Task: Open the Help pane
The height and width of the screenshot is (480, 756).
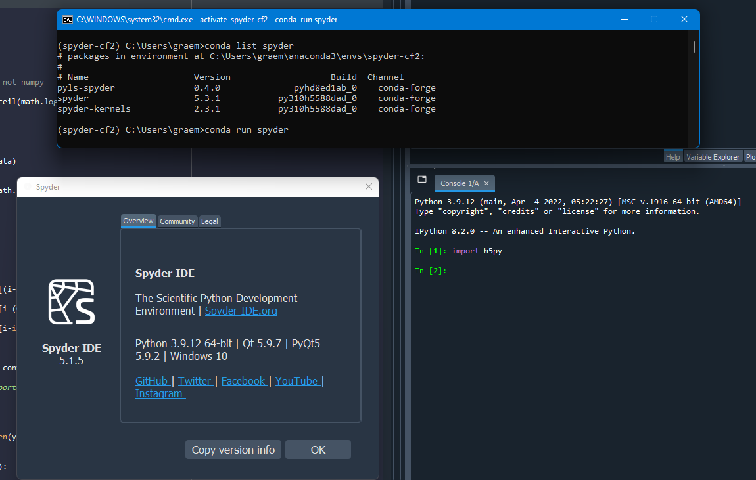Action: [673, 156]
